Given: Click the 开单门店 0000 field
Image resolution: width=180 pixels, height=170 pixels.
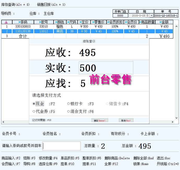Looking at the screenshot, I should coord(120,15).
